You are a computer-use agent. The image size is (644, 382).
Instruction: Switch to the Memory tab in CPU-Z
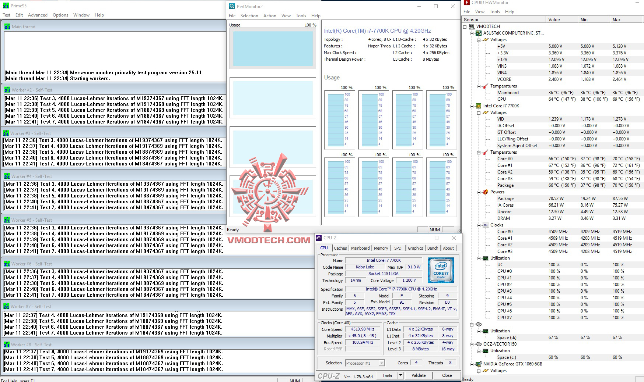tap(381, 248)
